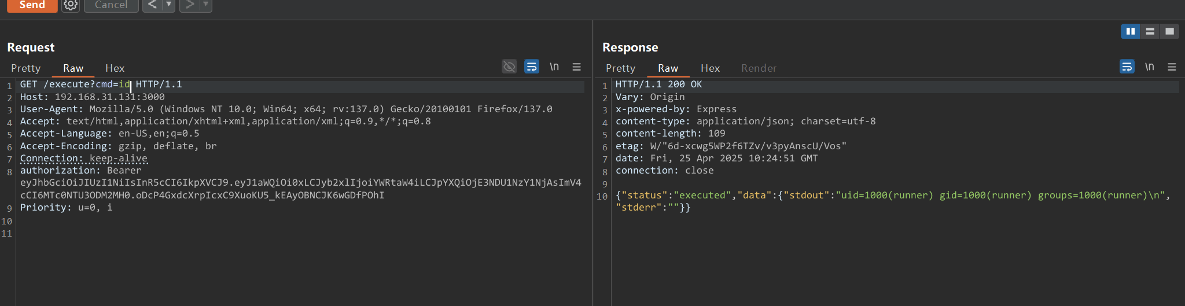This screenshot has height=306, width=1185.
Task: Switch Response view to Raw tab
Action: click(668, 68)
